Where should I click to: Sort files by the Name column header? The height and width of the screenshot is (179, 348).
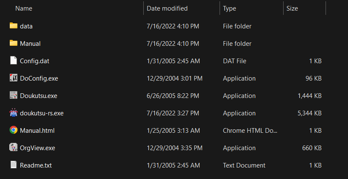24,8
